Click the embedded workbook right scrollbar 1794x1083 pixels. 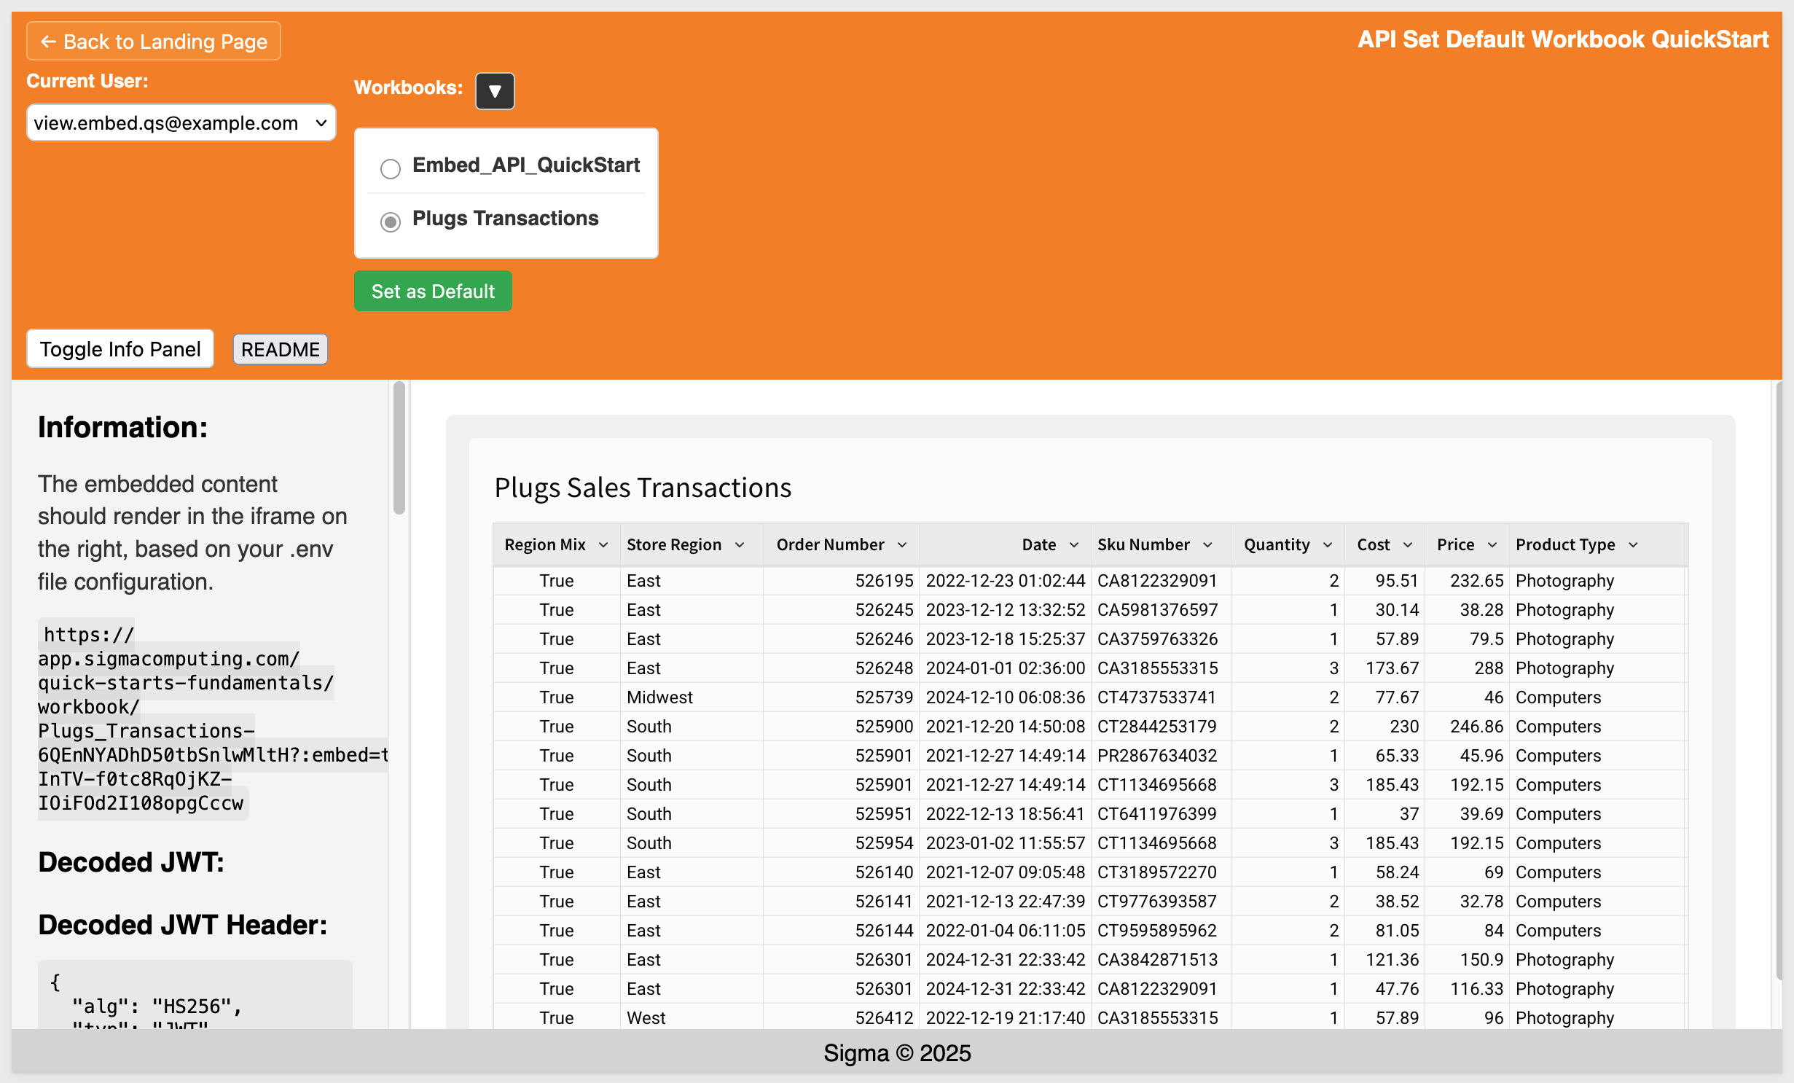[x=1779, y=681]
